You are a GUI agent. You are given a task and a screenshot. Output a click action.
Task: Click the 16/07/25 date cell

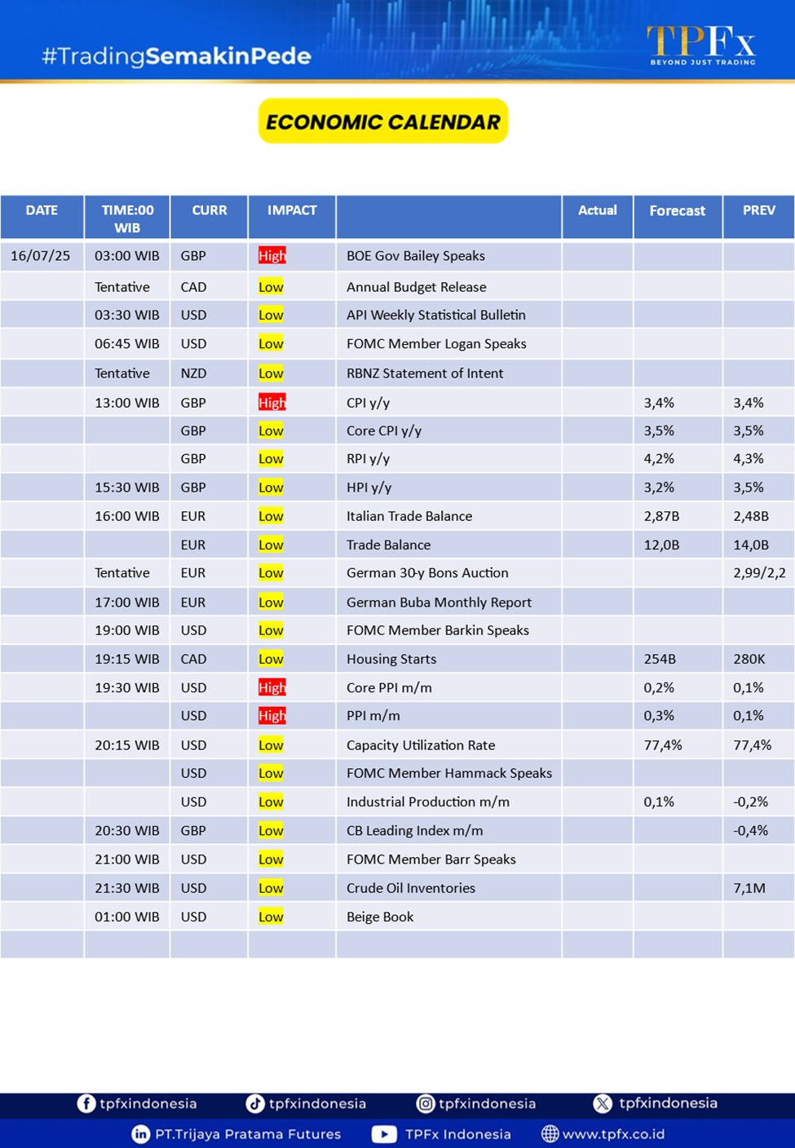coord(41,256)
